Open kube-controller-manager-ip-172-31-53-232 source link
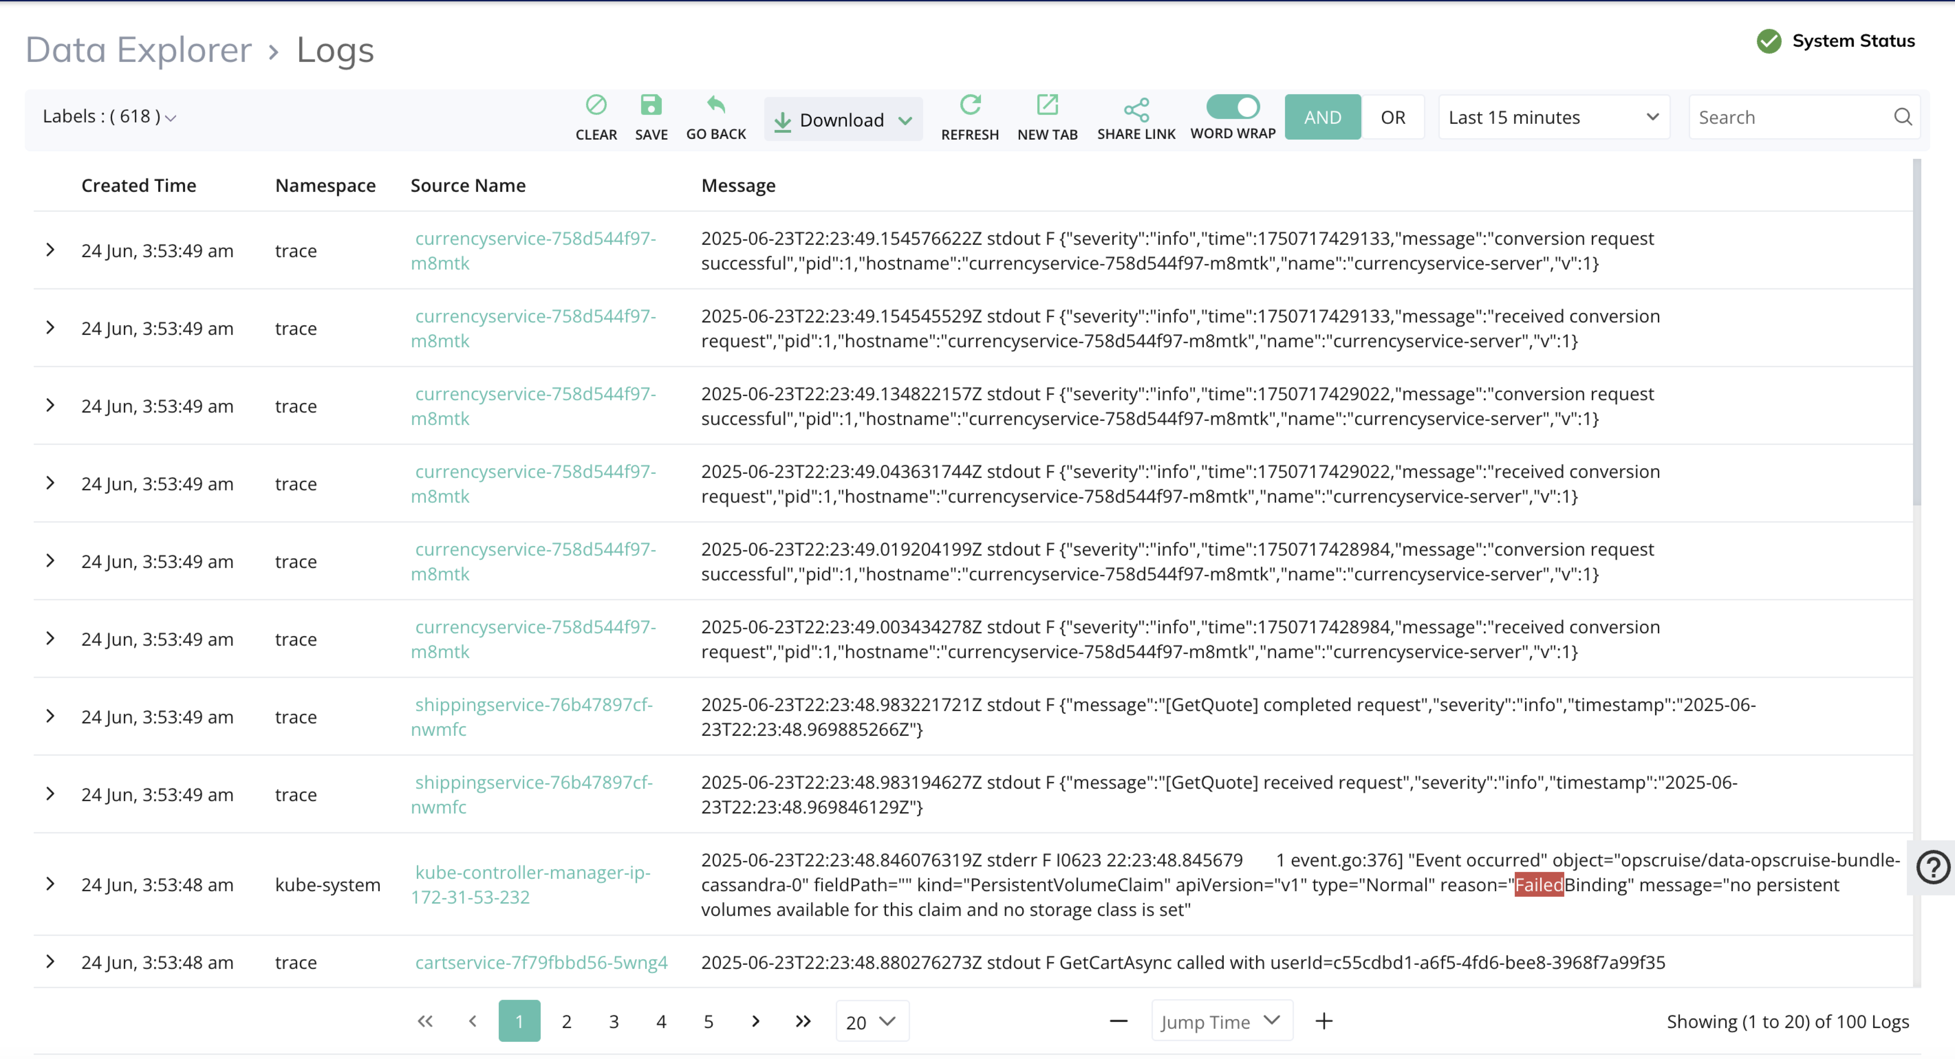1955x1059 pixels. (x=530, y=885)
